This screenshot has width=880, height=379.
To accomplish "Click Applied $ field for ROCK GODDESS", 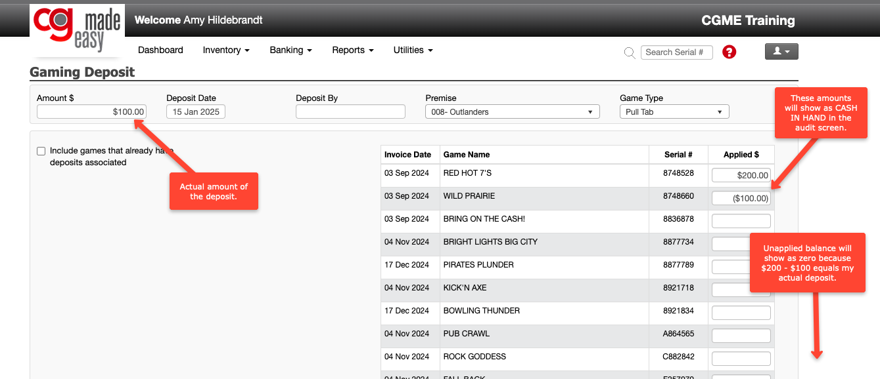I will [x=741, y=359].
